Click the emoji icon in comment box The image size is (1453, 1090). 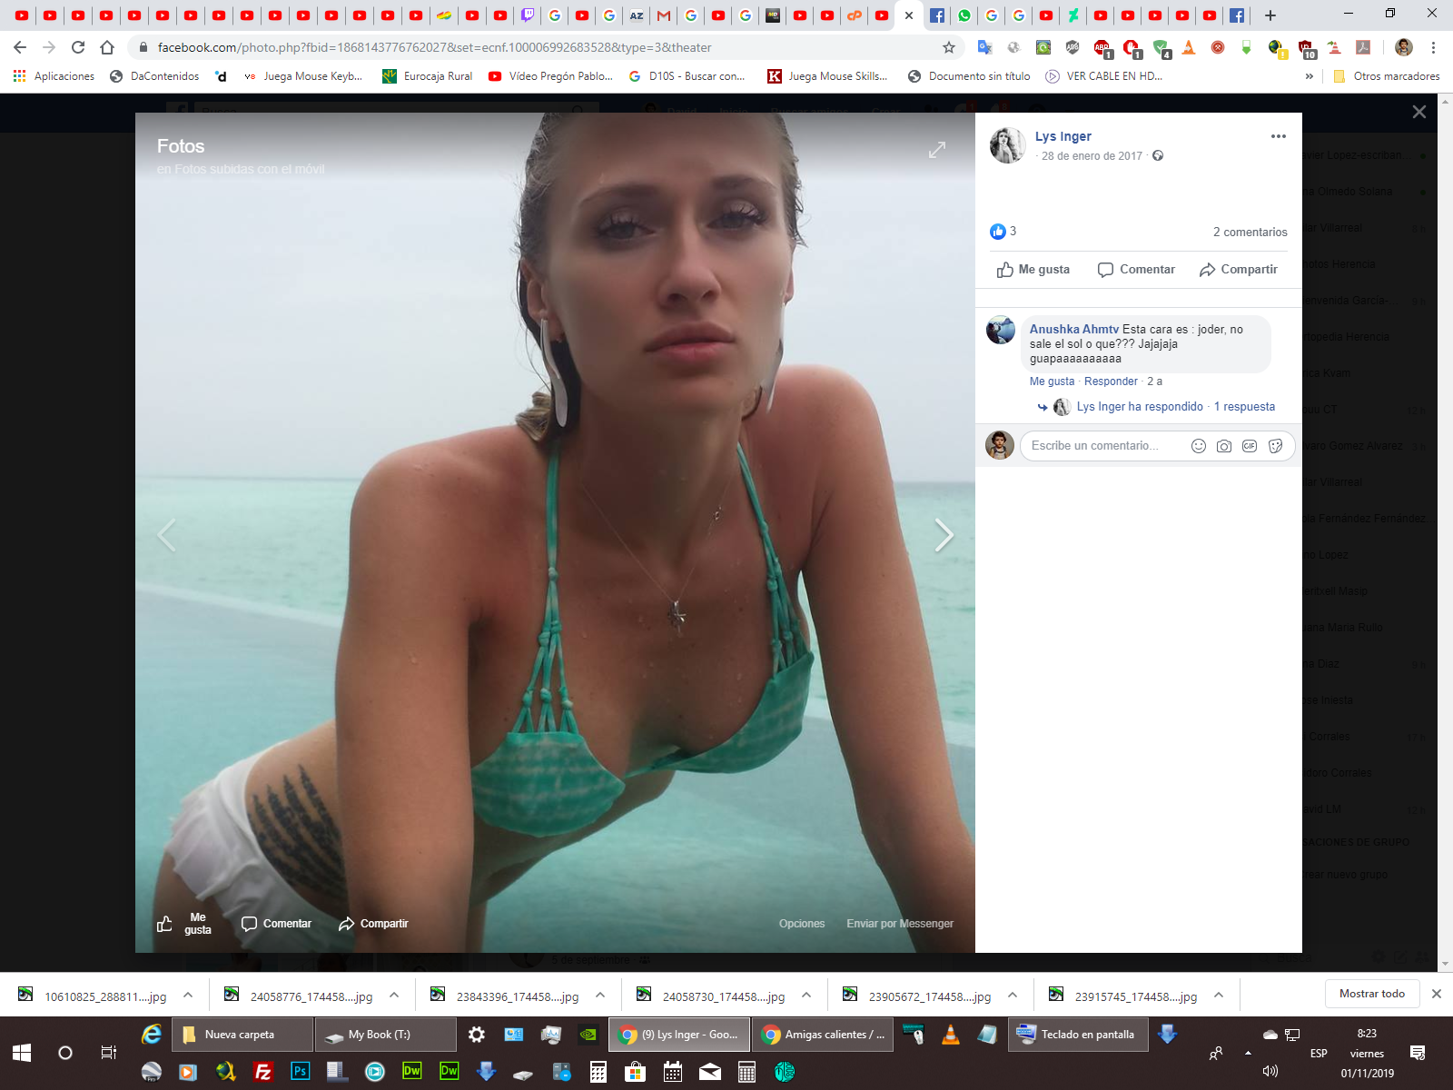click(x=1198, y=446)
